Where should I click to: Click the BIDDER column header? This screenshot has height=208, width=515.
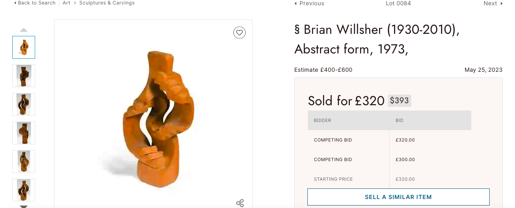tap(322, 121)
